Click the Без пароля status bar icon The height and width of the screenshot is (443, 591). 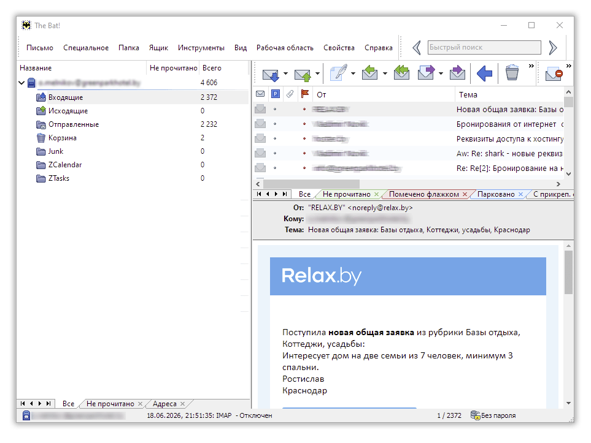[x=475, y=415]
